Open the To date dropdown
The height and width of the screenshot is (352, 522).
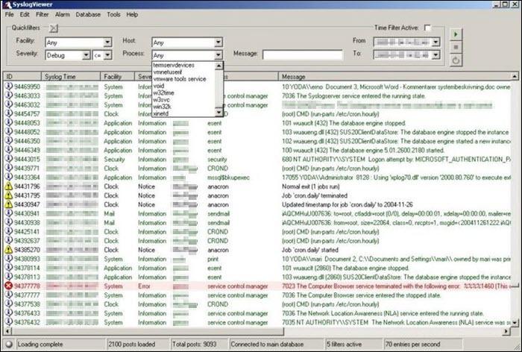click(x=435, y=55)
